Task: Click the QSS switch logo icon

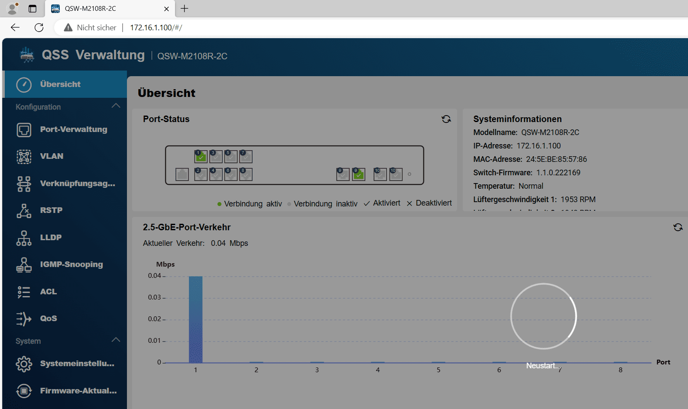Action: pos(27,55)
